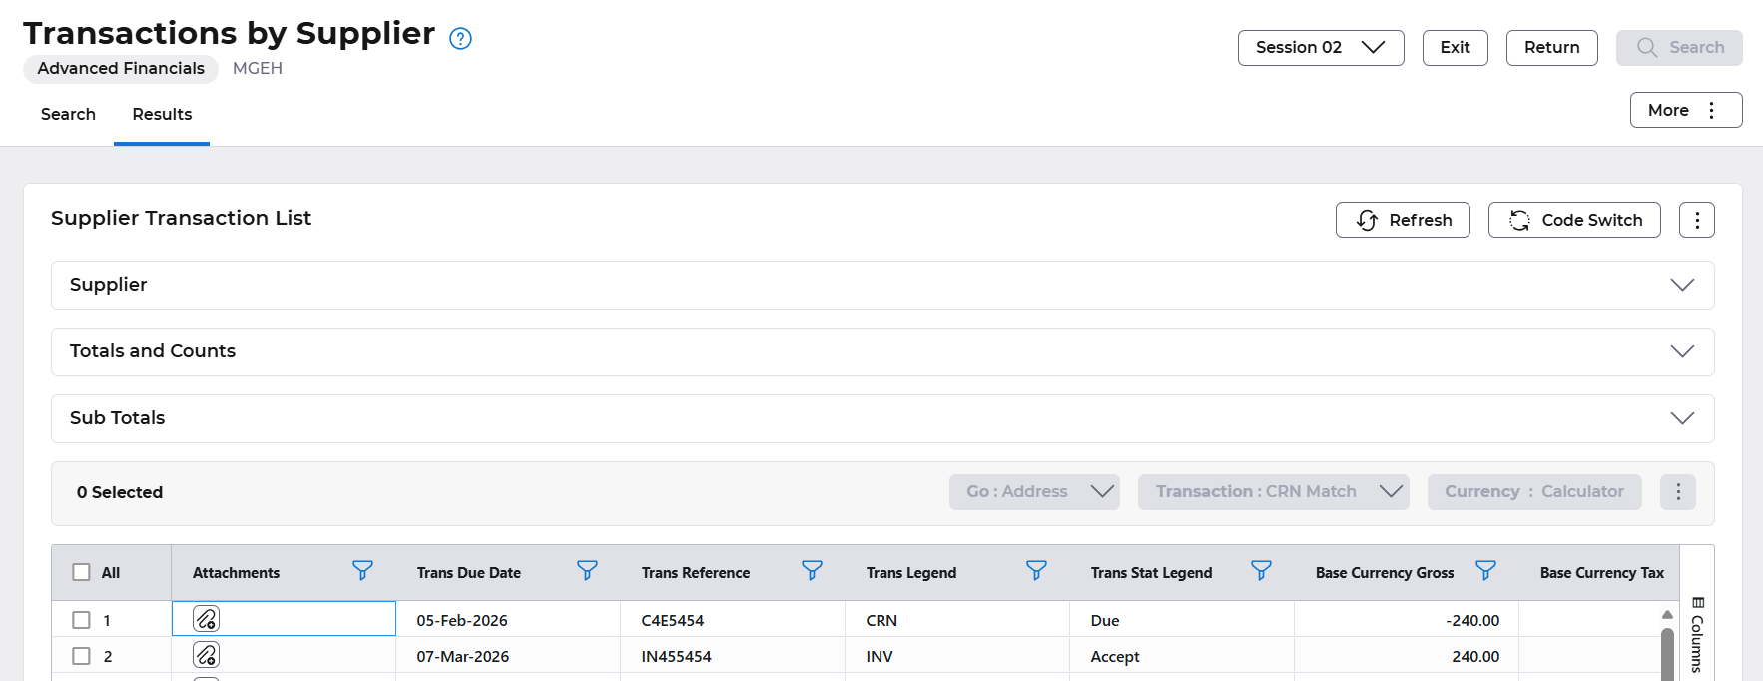Select checkbox for row 1
This screenshot has height=681, width=1763.
(82, 620)
